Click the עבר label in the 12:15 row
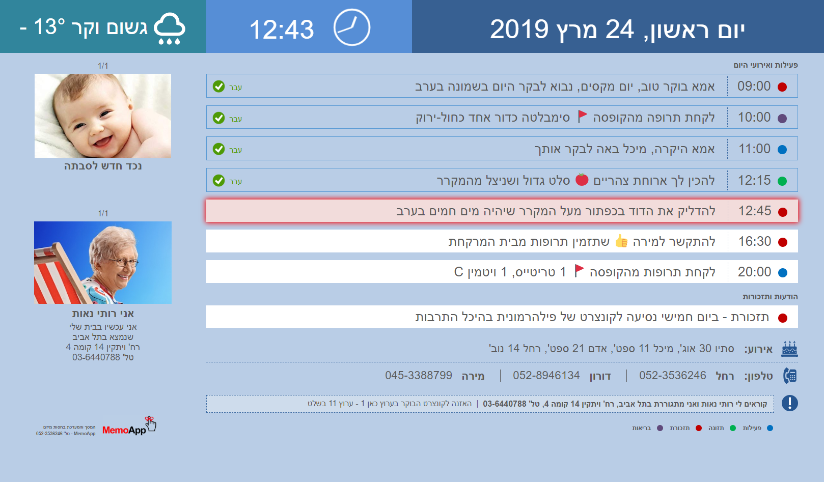This screenshot has width=824, height=482. (235, 181)
